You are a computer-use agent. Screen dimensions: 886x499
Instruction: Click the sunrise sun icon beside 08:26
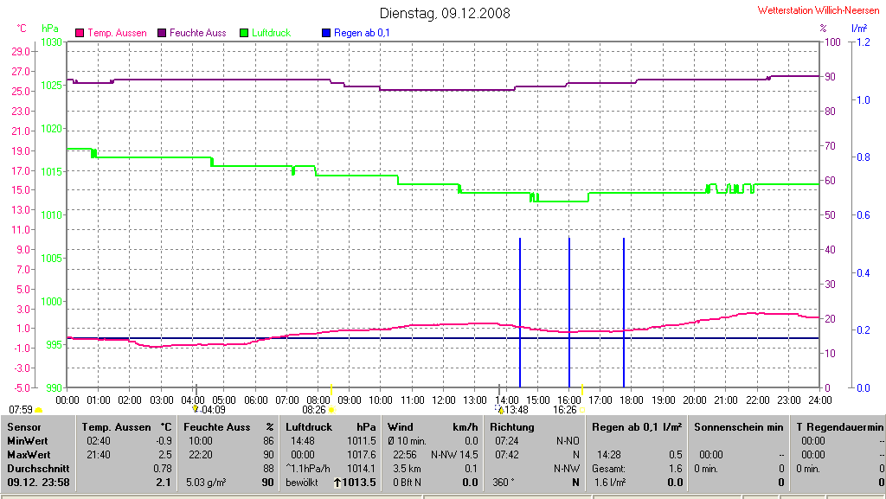point(331,410)
